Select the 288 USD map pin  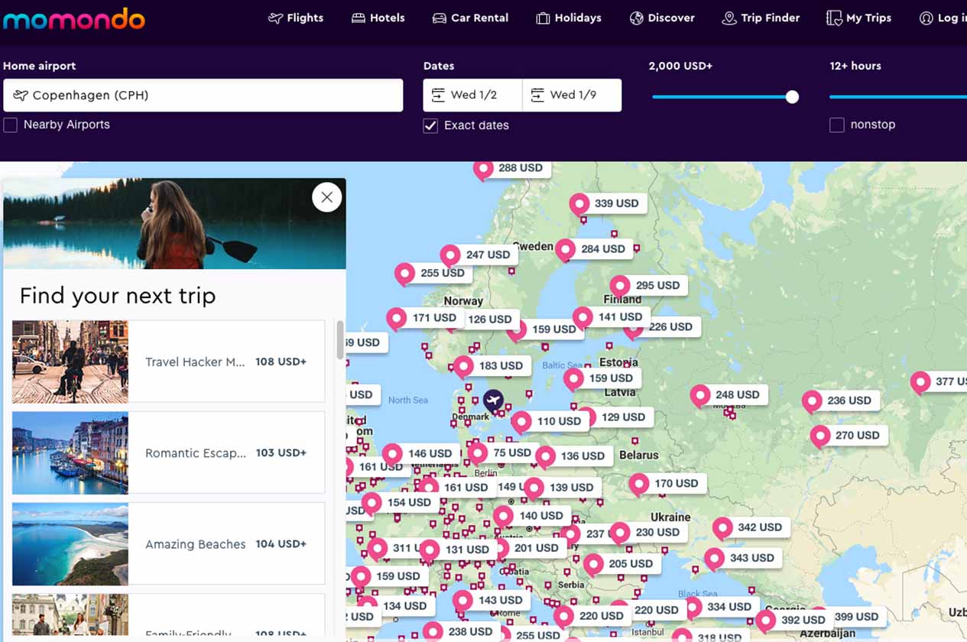511,168
